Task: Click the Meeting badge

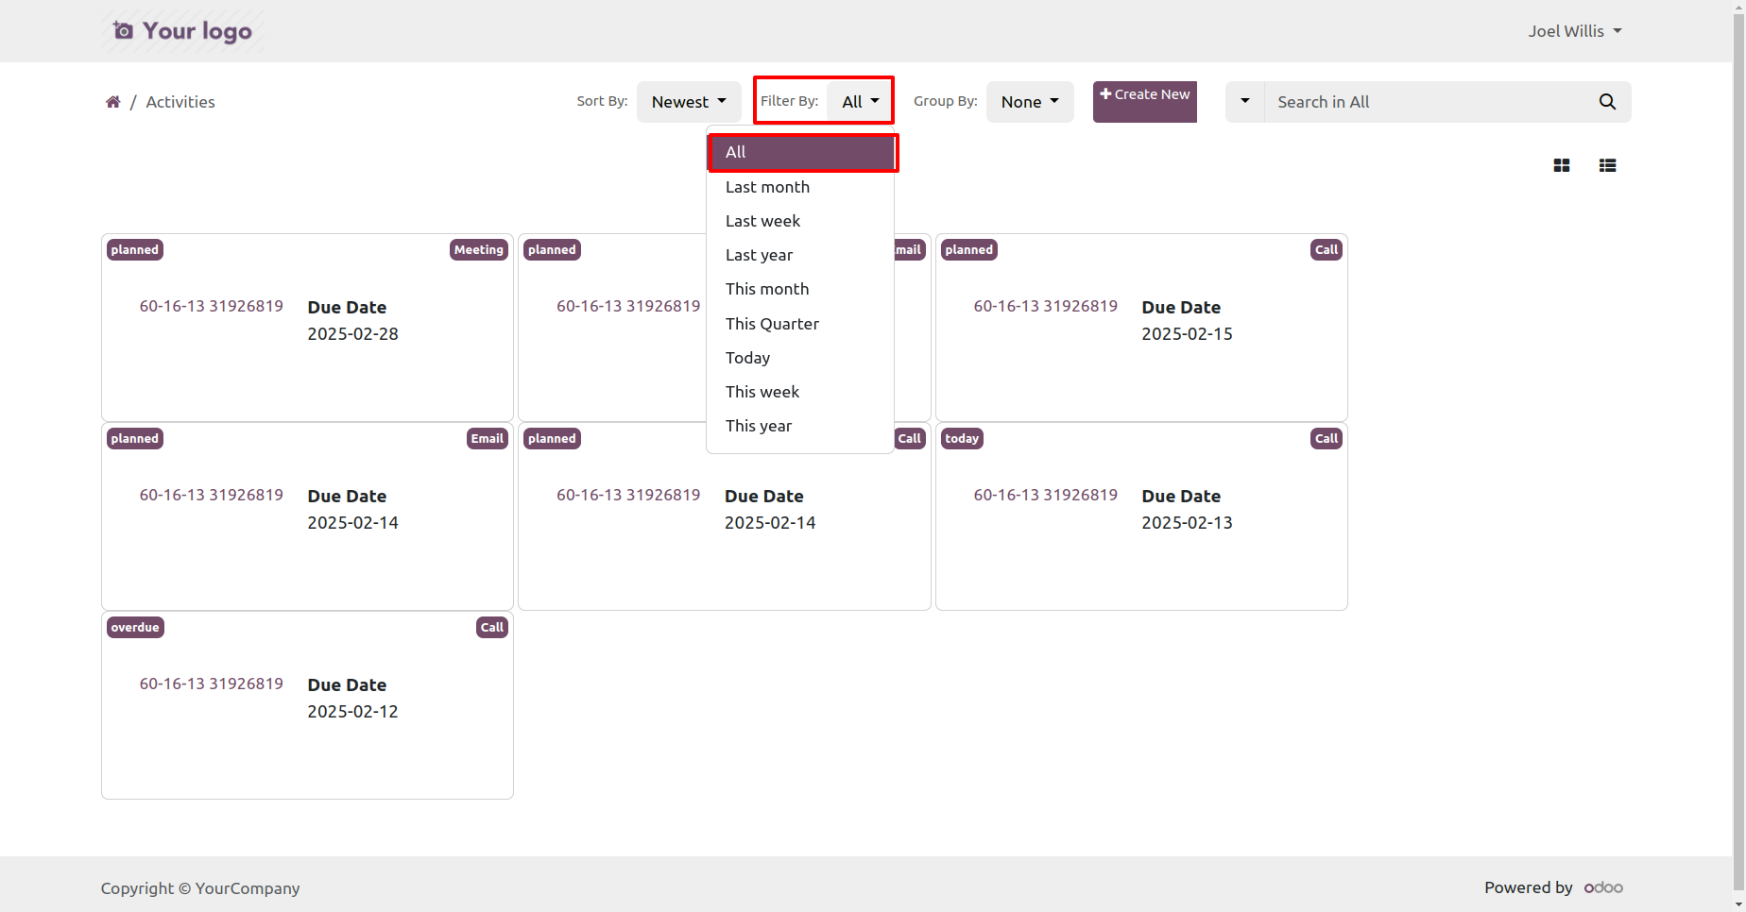Action: (x=479, y=250)
